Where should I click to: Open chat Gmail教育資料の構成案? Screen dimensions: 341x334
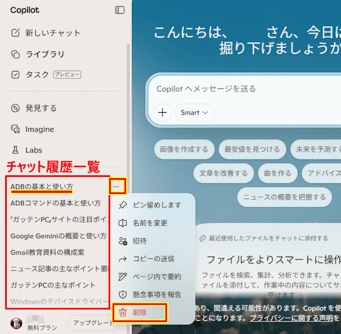coord(47,253)
